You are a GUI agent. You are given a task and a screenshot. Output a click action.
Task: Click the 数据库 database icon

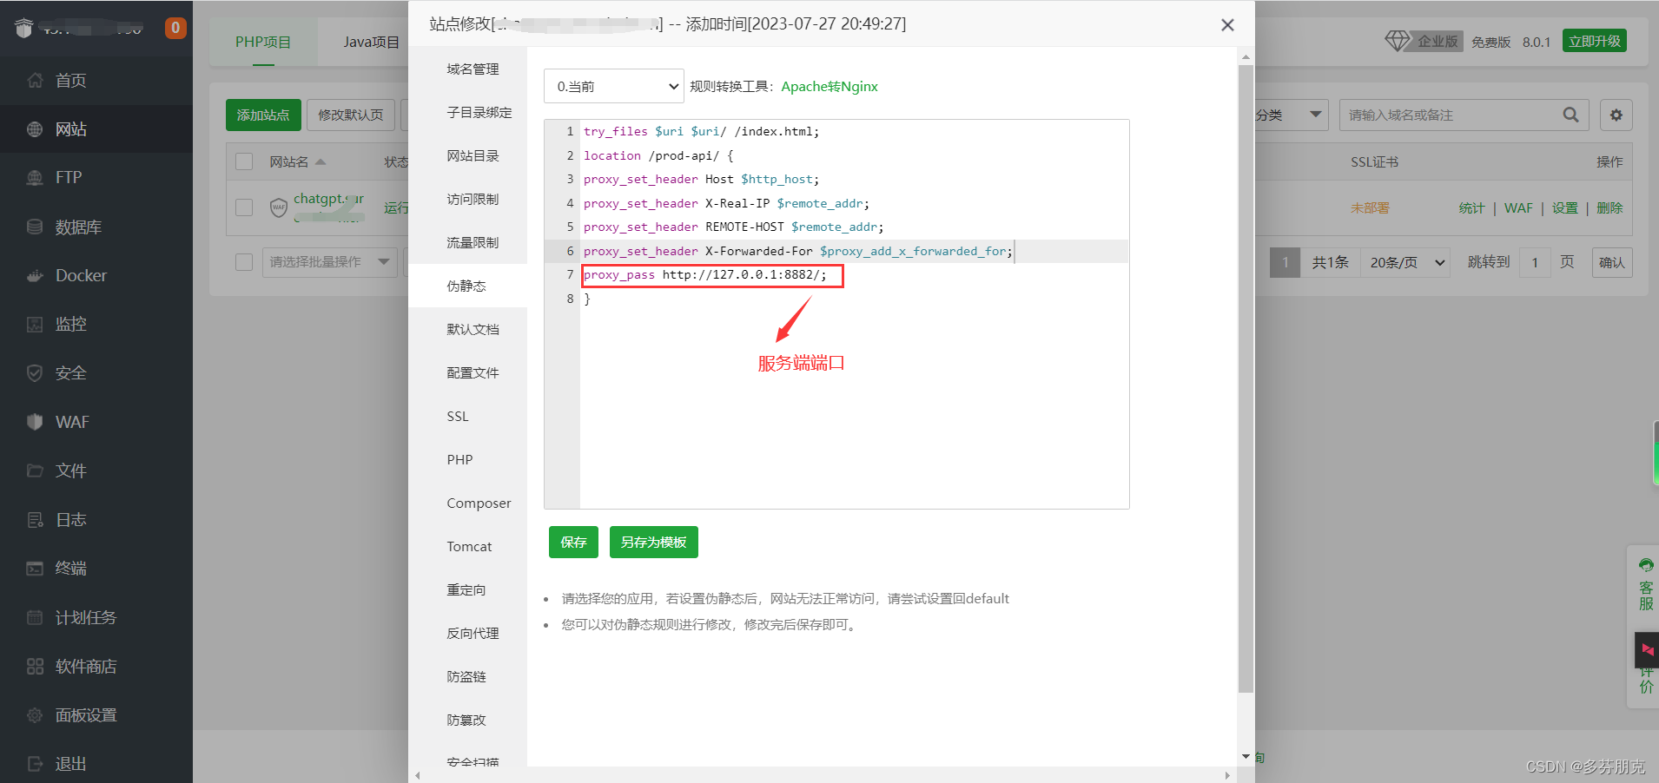pyautogui.click(x=35, y=227)
